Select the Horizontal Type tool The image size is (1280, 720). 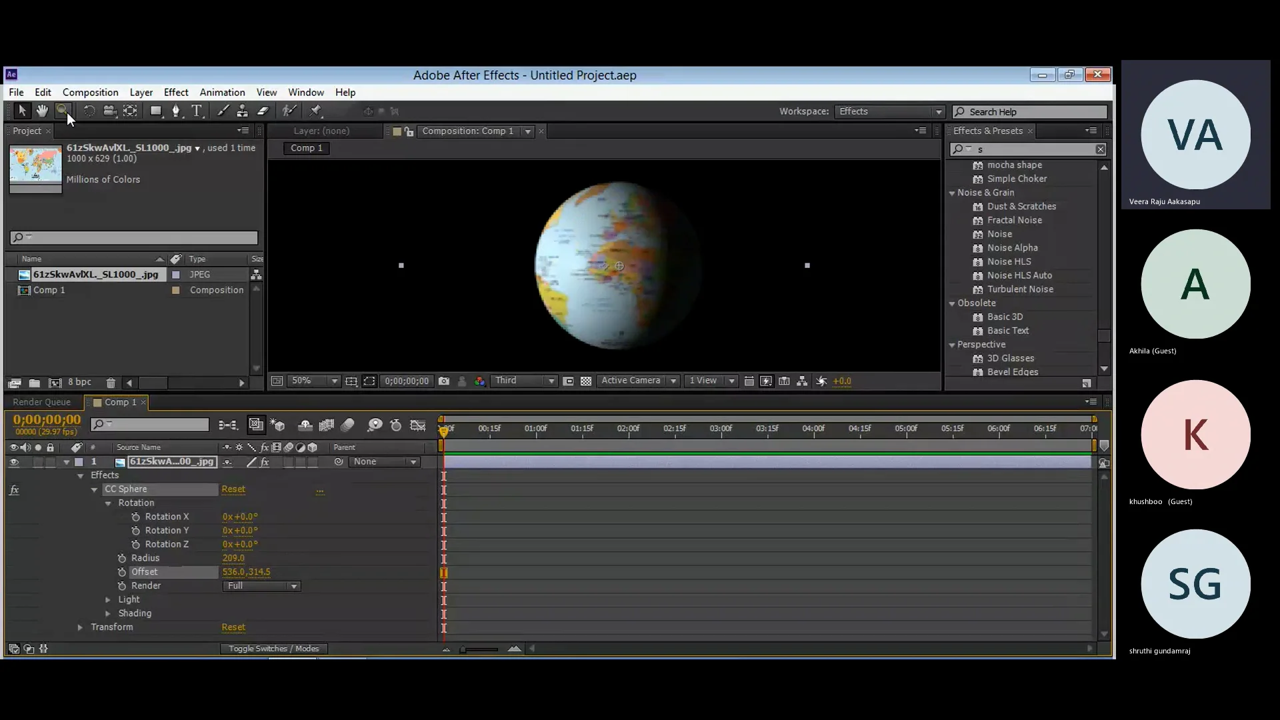[197, 111]
